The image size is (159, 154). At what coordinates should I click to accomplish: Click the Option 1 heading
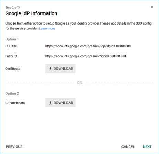point(12,39)
